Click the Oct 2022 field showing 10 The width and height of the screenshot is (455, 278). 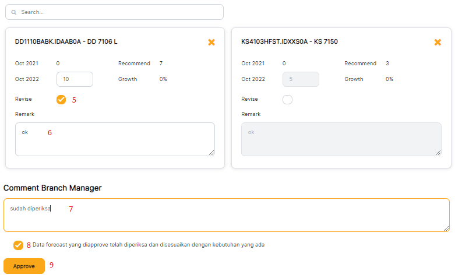(x=75, y=79)
